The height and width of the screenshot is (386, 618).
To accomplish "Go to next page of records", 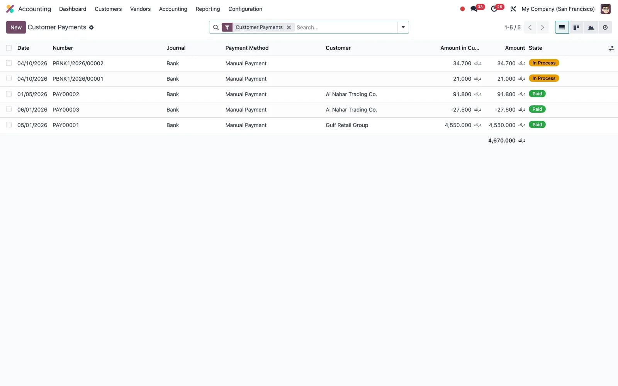I will (x=543, y=27).
